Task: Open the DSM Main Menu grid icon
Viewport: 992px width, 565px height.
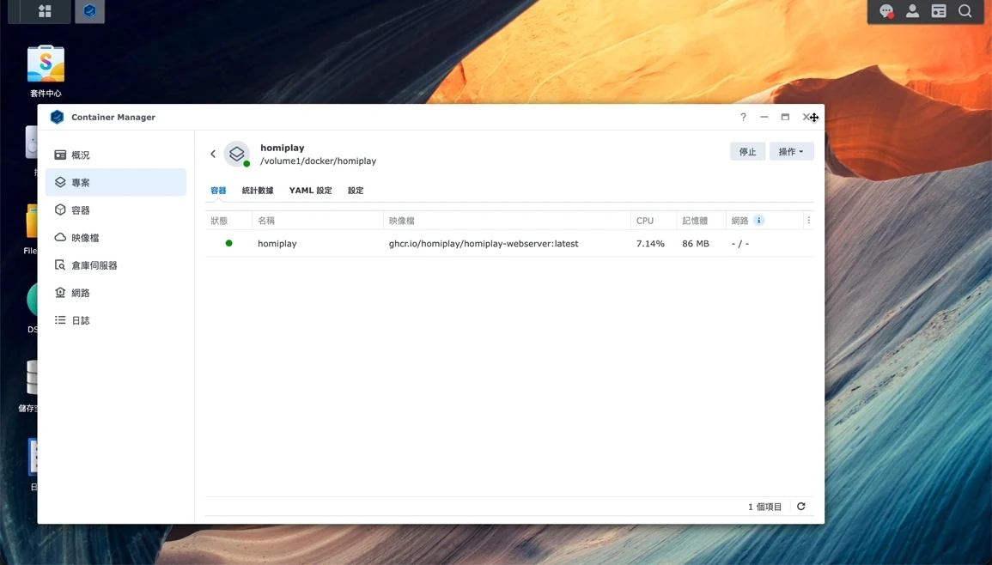Action: click(45, 11)
